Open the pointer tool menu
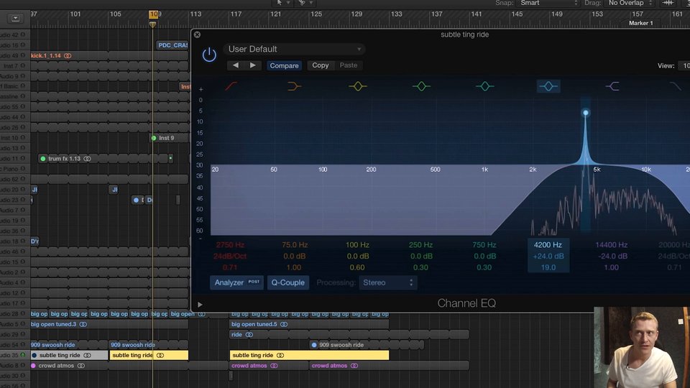The image size is (690, 388). tap(282, 3)
